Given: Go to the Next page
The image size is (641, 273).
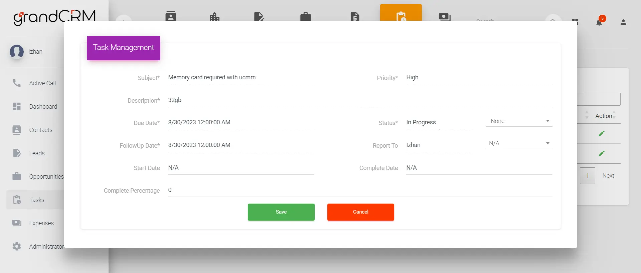Looking at the screenshot, I should coord(608,176).
